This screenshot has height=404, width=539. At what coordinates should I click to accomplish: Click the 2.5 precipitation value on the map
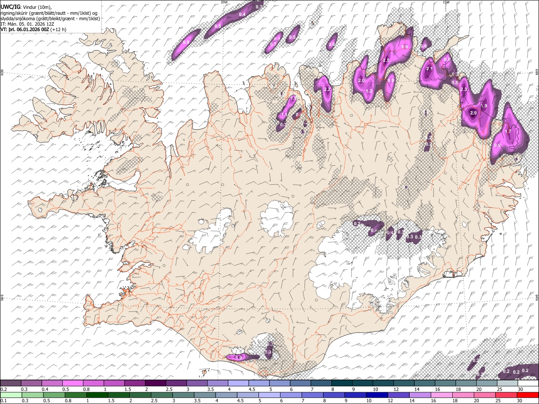click(386, 61)
